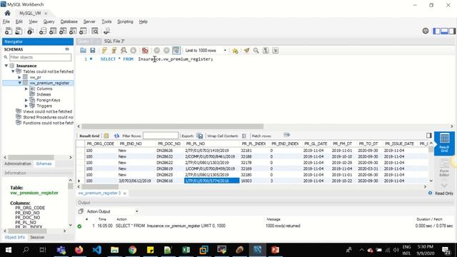Open Firefox from the taskbar

(x=79, y=250)
